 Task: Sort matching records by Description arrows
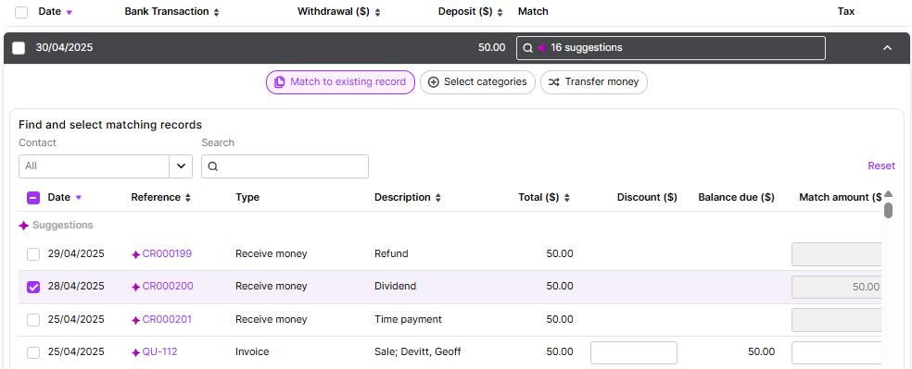438,198
